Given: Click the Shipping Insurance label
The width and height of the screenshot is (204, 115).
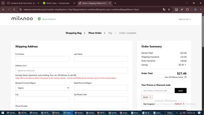Looking at the screenshot, I should coord(150,57).
